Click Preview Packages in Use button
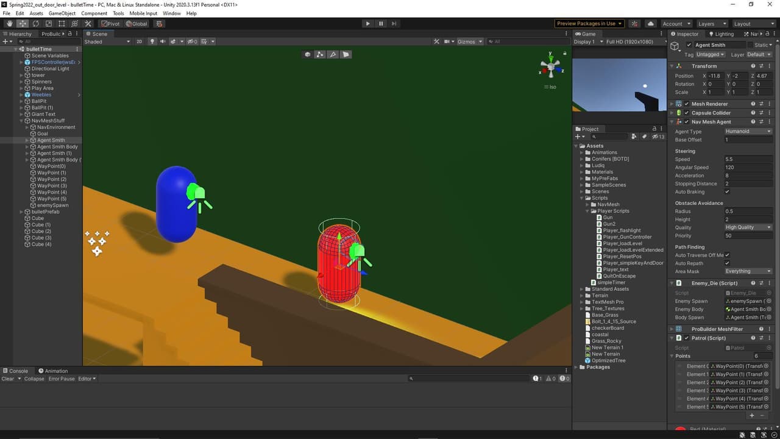Viewport: 780px width, 439px height. tap(589, 24)
